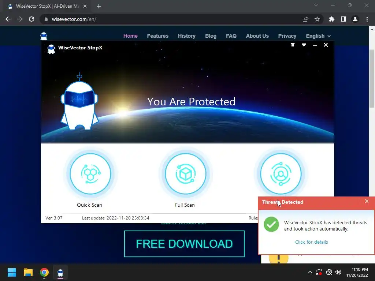Toggle Chrome side panel
Screen dimensions: 375x281
click(x=344, y=19)
